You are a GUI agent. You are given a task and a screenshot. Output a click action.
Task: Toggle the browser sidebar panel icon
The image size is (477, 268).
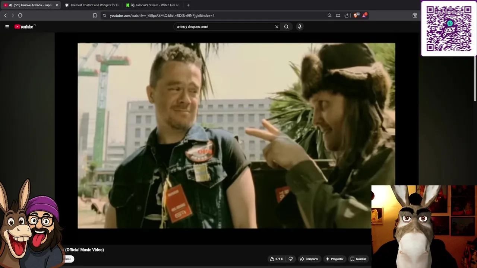415,16
